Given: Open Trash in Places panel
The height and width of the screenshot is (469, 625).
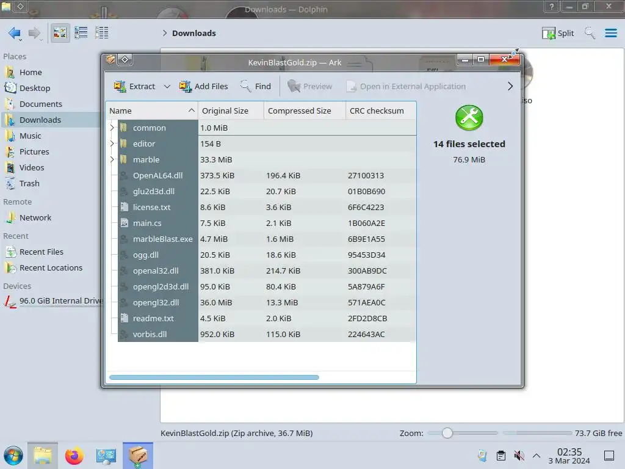Looking at the screenshot, I should tap(51, 184).
